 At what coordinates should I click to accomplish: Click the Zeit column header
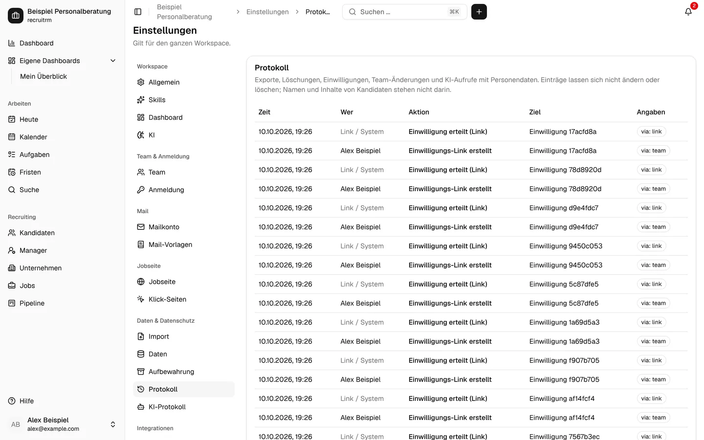point(264,112)
